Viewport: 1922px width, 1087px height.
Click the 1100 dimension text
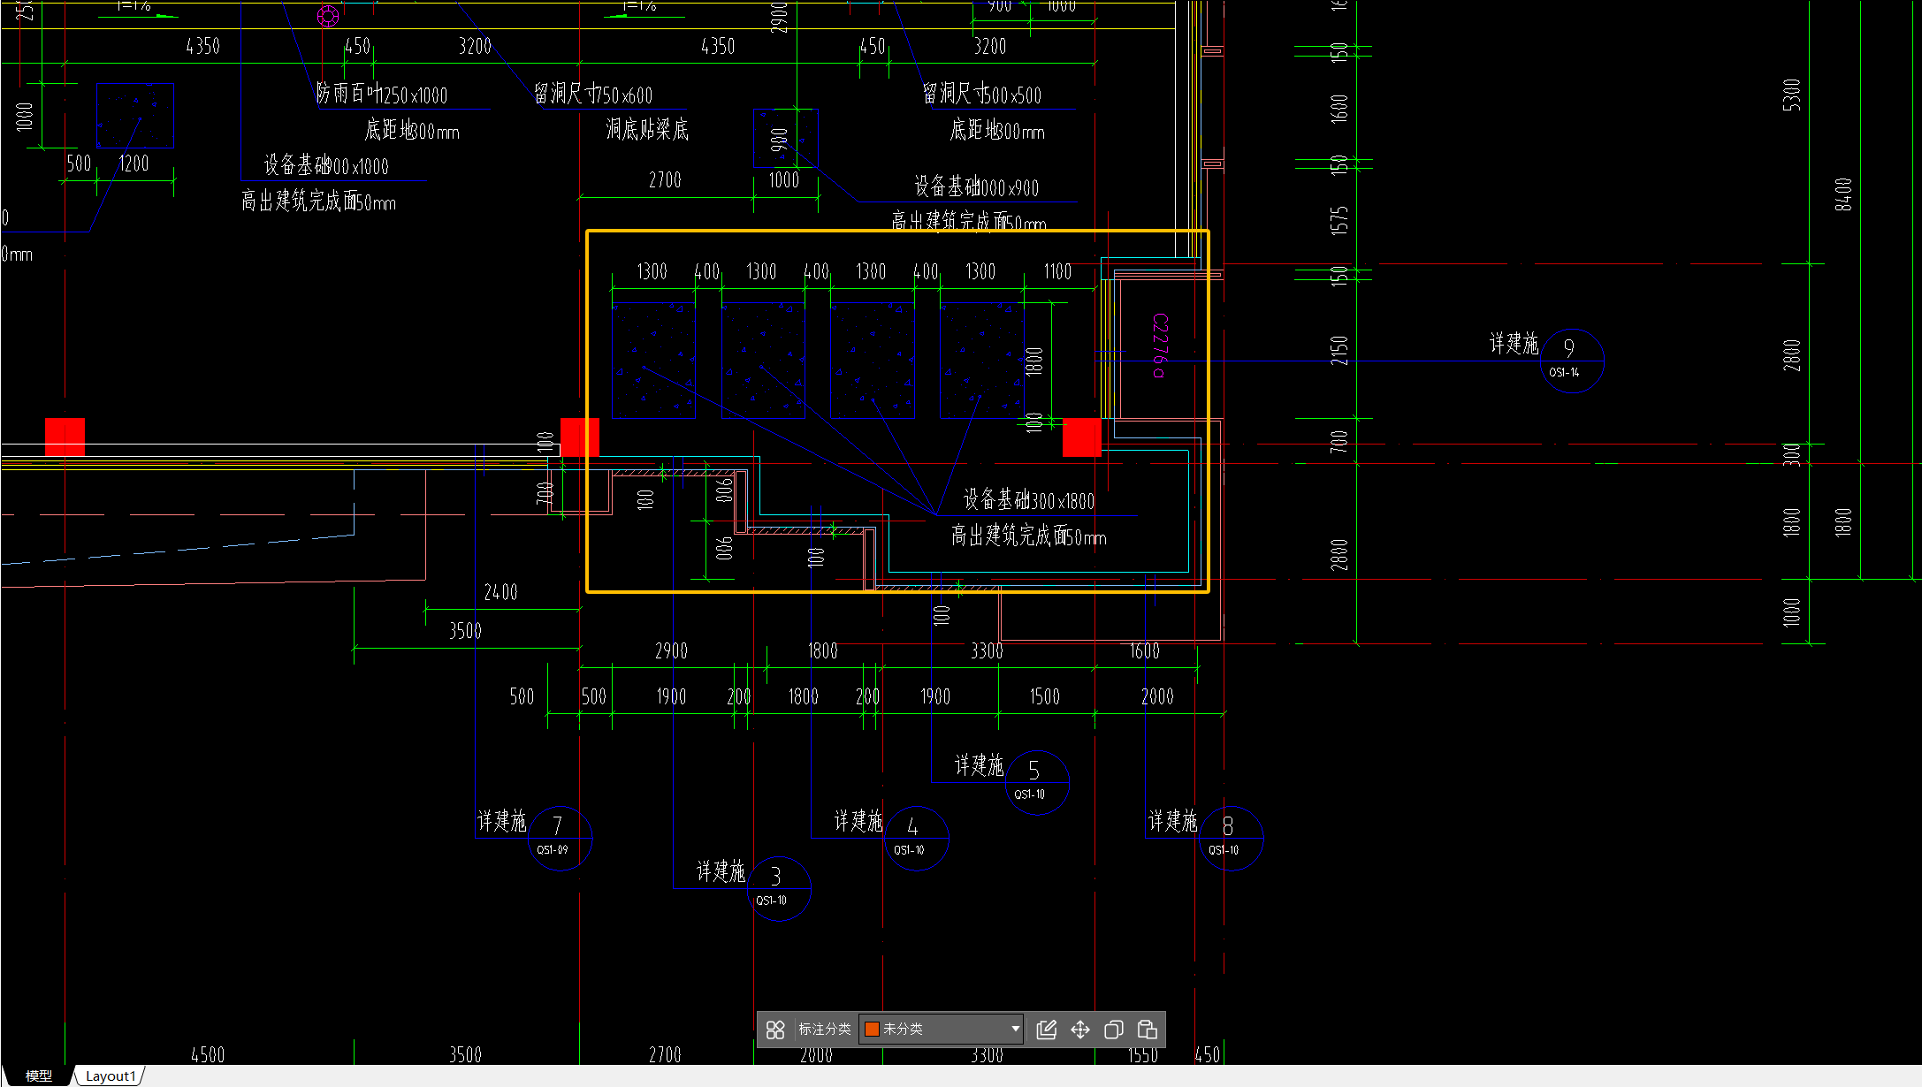[1057, 271]
